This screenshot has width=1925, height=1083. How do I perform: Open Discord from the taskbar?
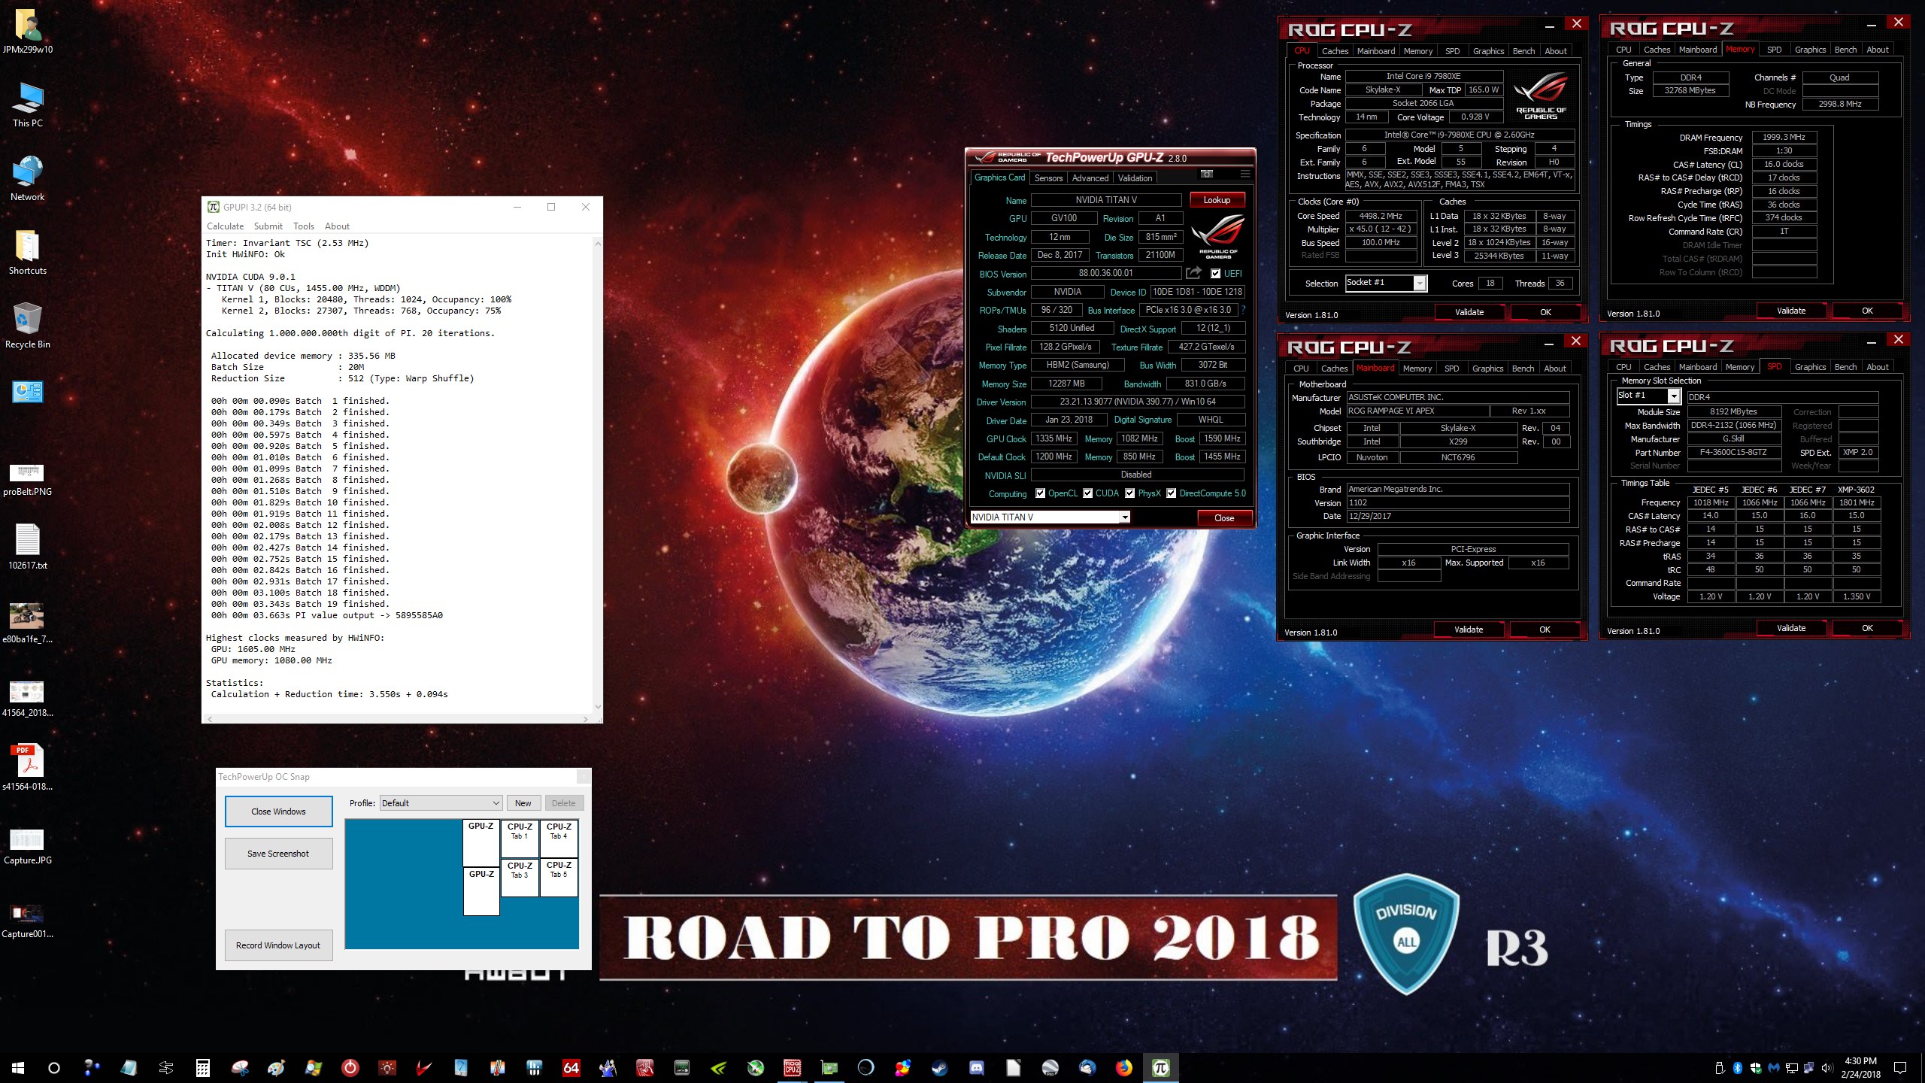click(x=977, y=1067)
